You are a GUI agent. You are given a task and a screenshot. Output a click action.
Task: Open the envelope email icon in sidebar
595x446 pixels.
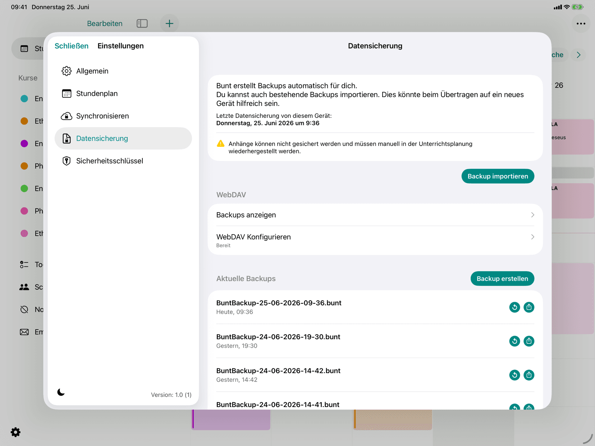pos(24,332)
